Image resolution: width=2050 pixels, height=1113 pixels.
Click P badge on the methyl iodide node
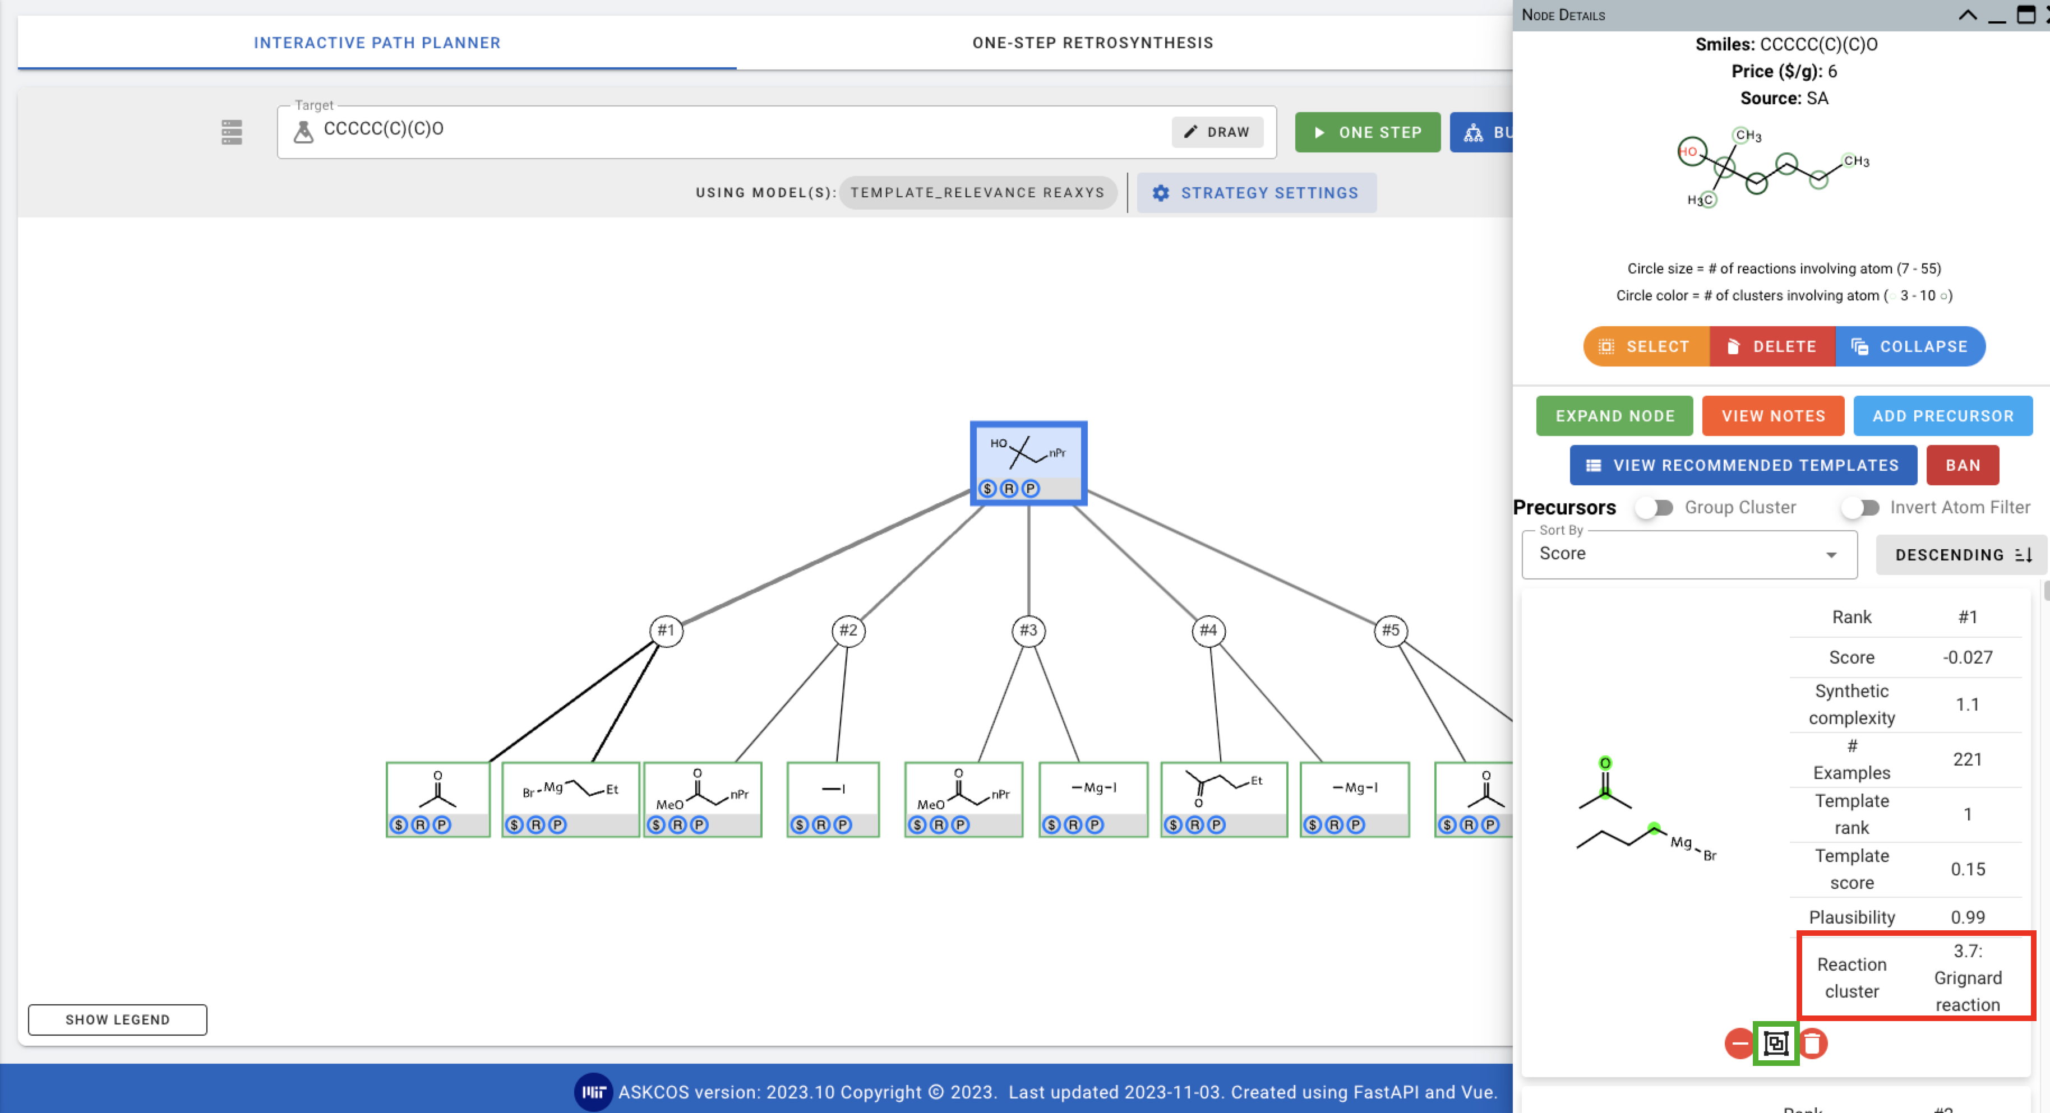(843, 825)
